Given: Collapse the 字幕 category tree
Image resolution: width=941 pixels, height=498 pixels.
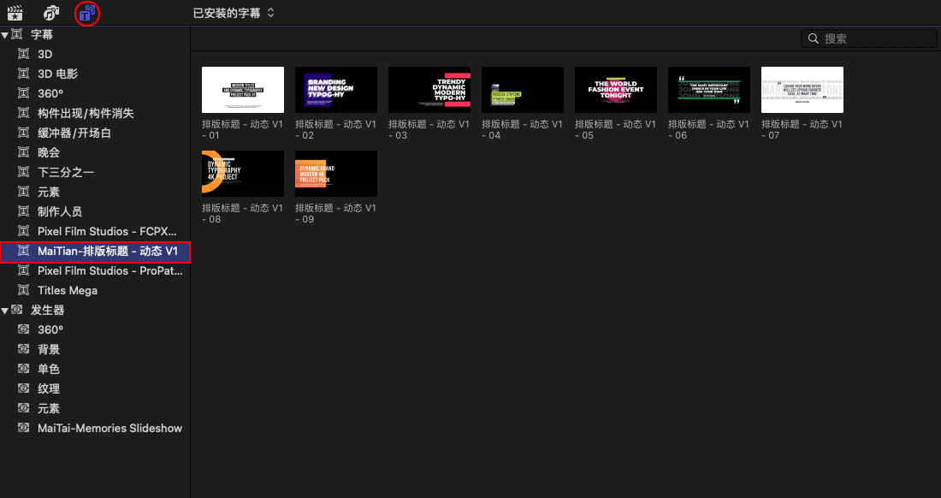Looking at the screenshot, I should 5,35.
